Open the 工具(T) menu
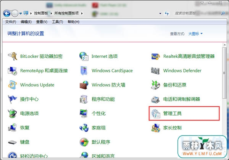Viewport: 229px width, 160px height. coord(58,22)
